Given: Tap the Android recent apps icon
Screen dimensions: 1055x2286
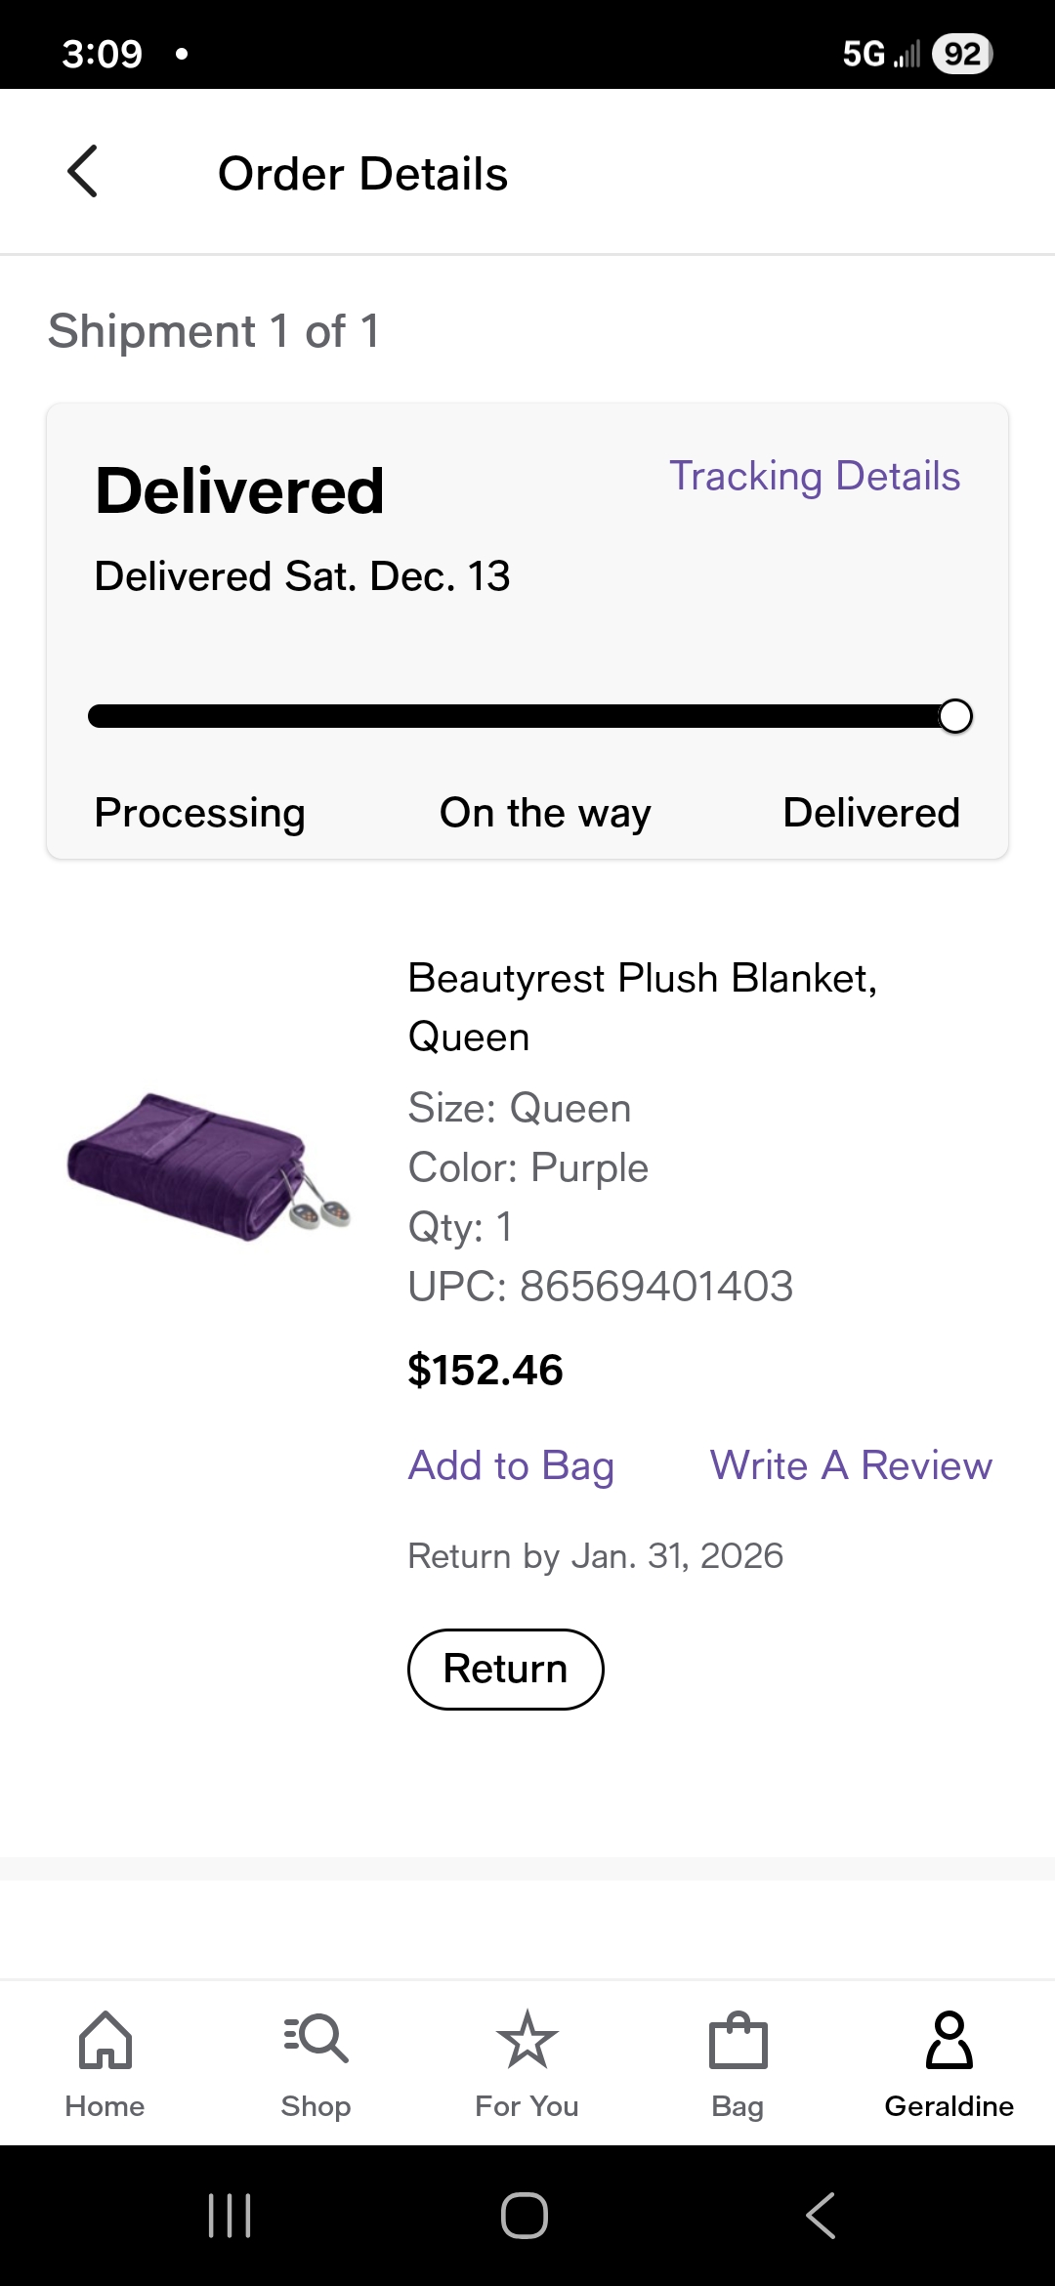Looking at the screenshot, I should tap(231, 2215).
